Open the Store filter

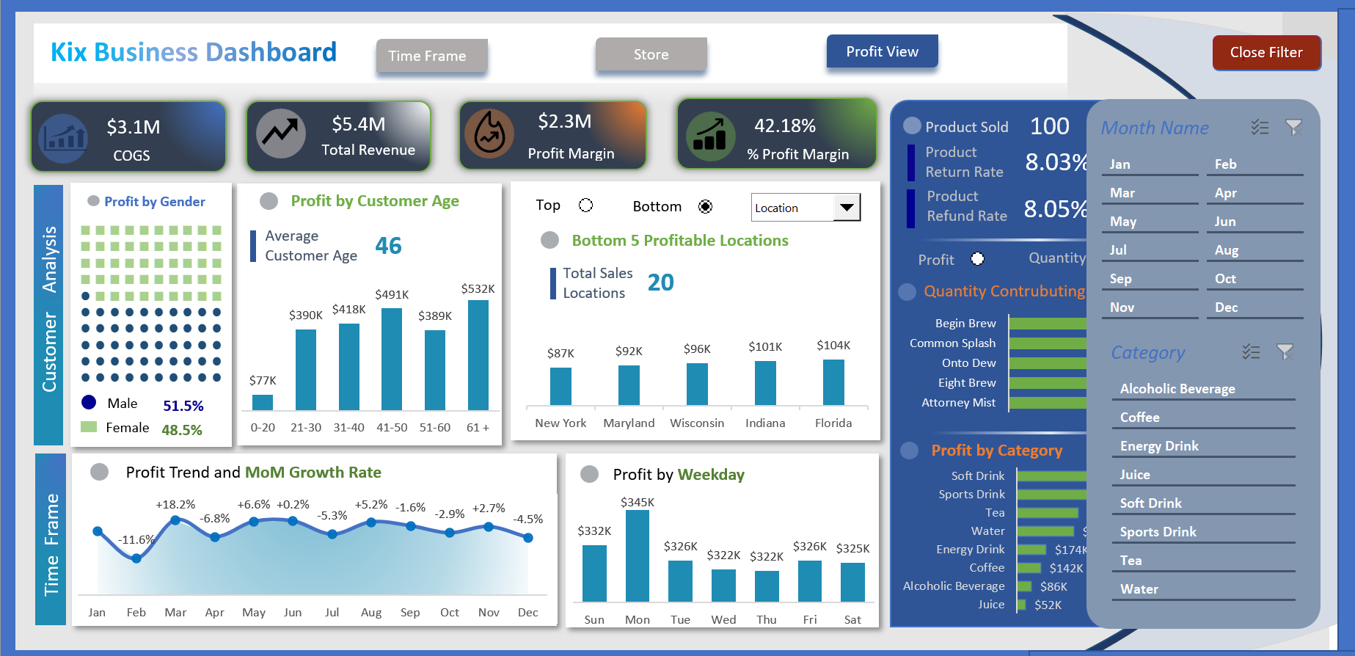[651, 54]
